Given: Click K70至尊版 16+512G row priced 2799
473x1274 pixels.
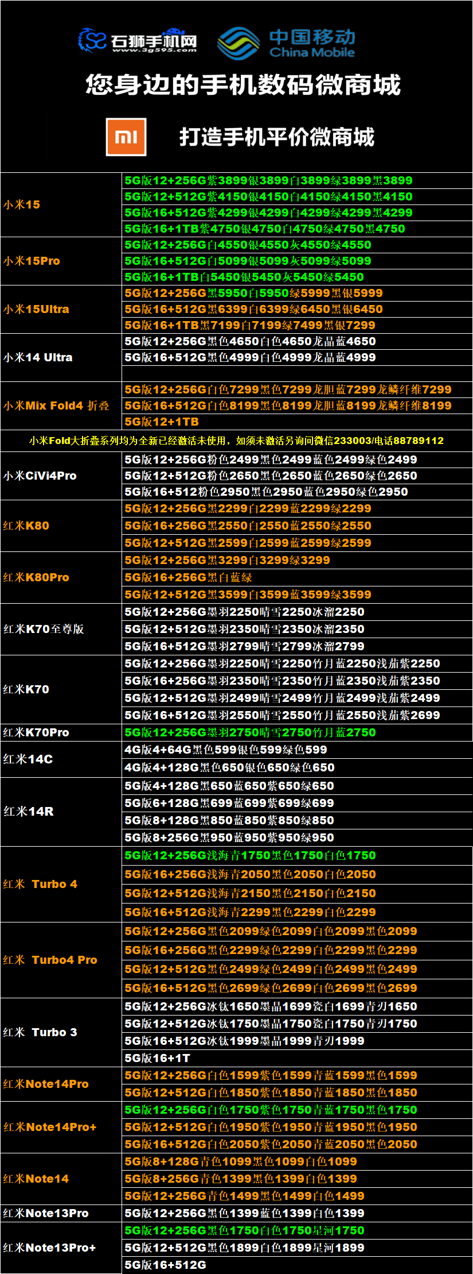Looking at the screenshot, I should coord(297,646).
